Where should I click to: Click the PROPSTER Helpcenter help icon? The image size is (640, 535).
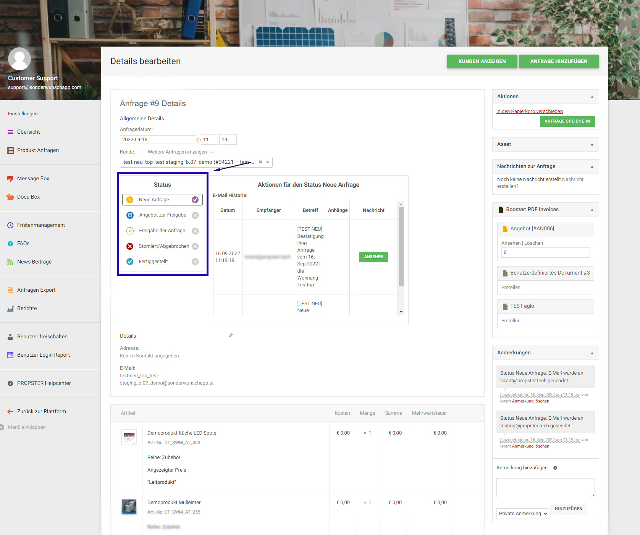(10, 383)
